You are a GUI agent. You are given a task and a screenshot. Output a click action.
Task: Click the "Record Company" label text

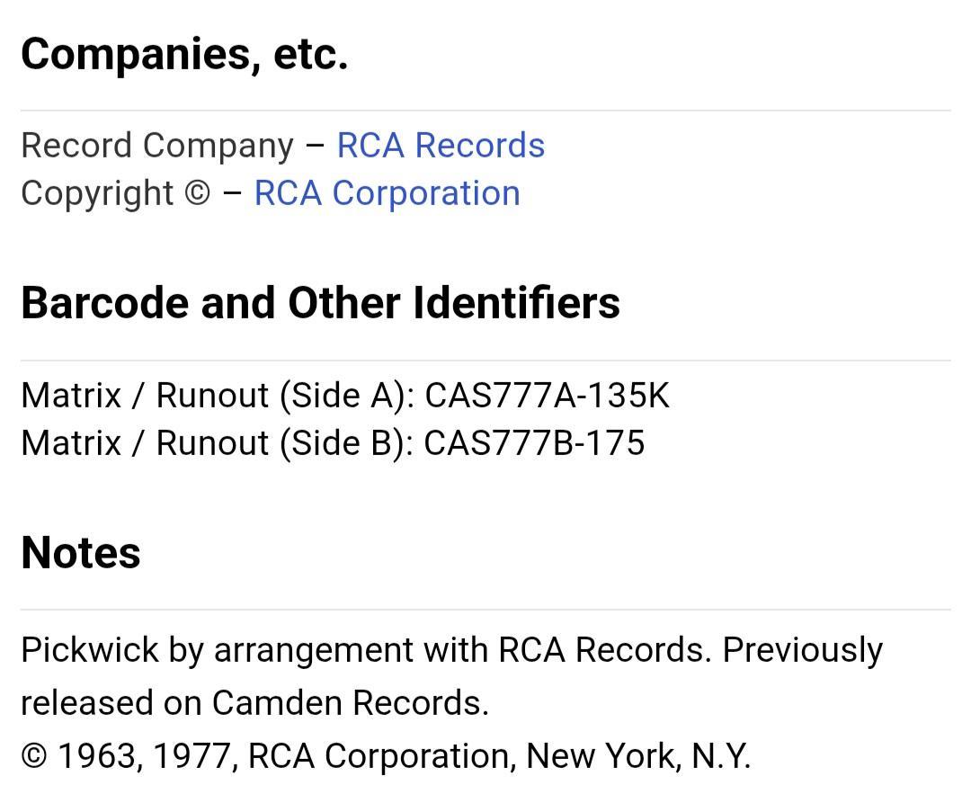point(157,146)
